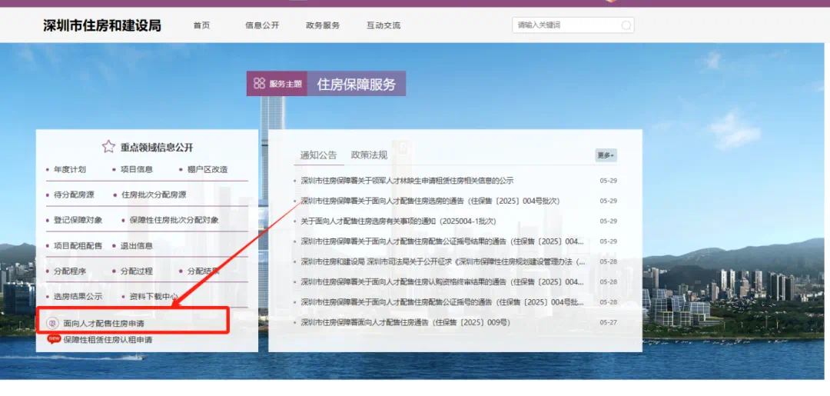Open the 分配结果 link
Viewport: 830px width, 396px height.
pyautogui.click(x=203, y=271)
